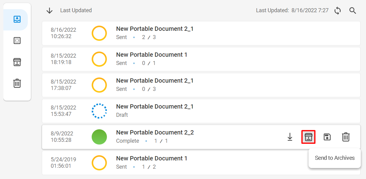366x179 pixels.
Task: Click dotted draft circle of 15:53:47 document
Action: 99,111
